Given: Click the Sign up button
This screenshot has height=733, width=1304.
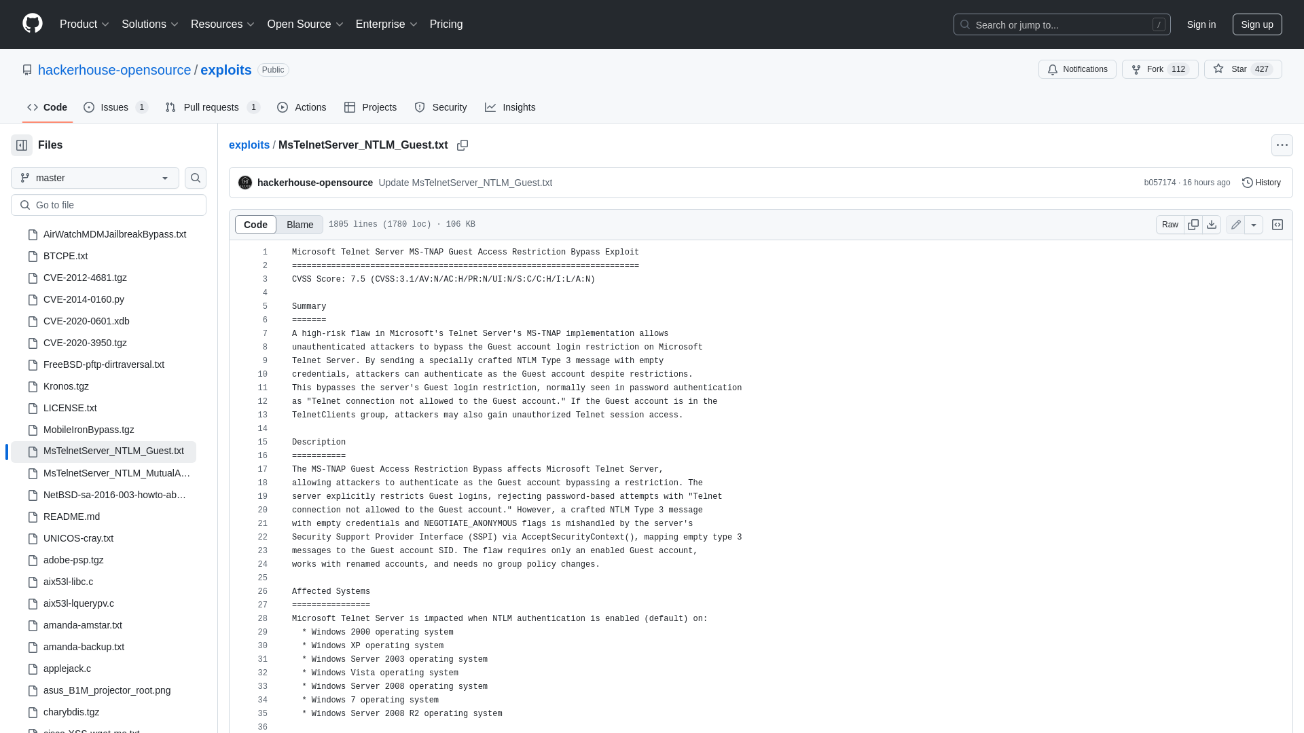Looking at the screenshot, I should click(1257, 24).
